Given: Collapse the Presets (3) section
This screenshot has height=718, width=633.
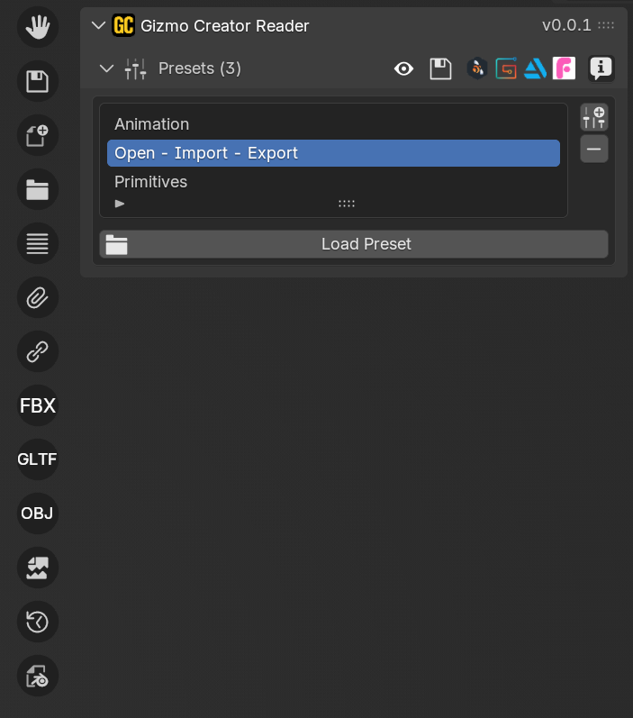Looking at the screenshot, I should (107, 68).
